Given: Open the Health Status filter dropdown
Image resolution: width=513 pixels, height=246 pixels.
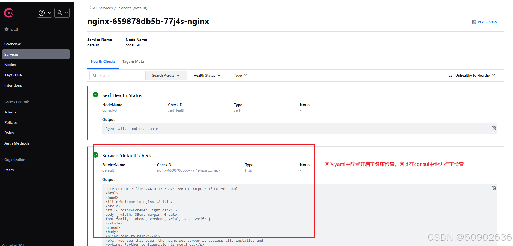Looking at the screenshot, I should pyautogui.click(x=206, y=75).
